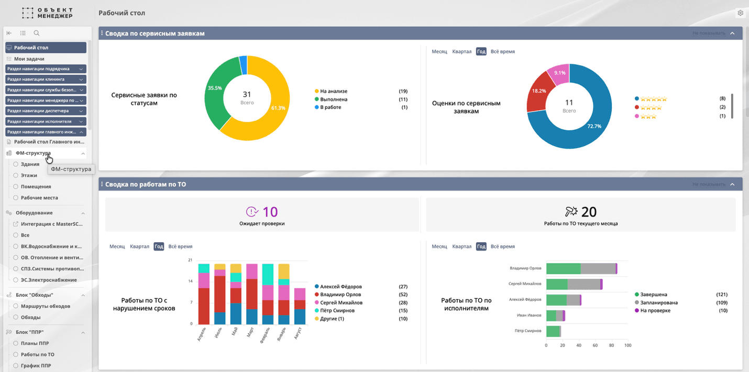Screen dimensions: 749x372
Task: Click the drag handle on Сводка по сервисным заявкам
Action: (102, 33)
